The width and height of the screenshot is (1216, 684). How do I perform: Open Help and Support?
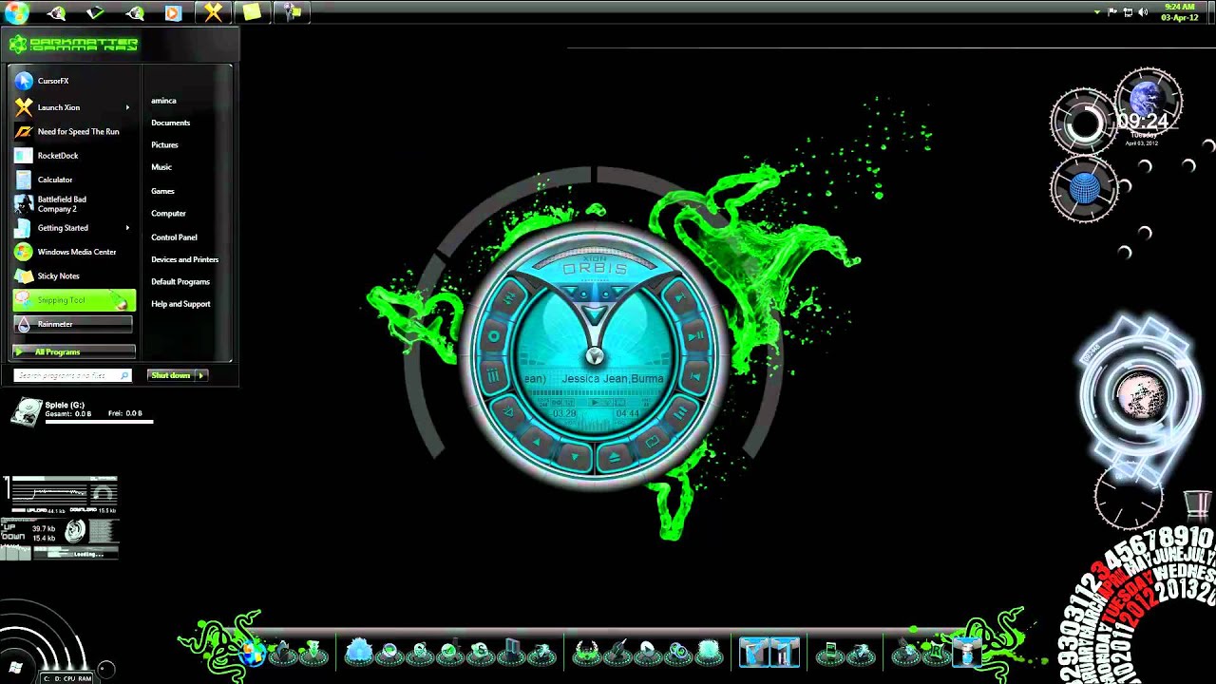(180, 304)
